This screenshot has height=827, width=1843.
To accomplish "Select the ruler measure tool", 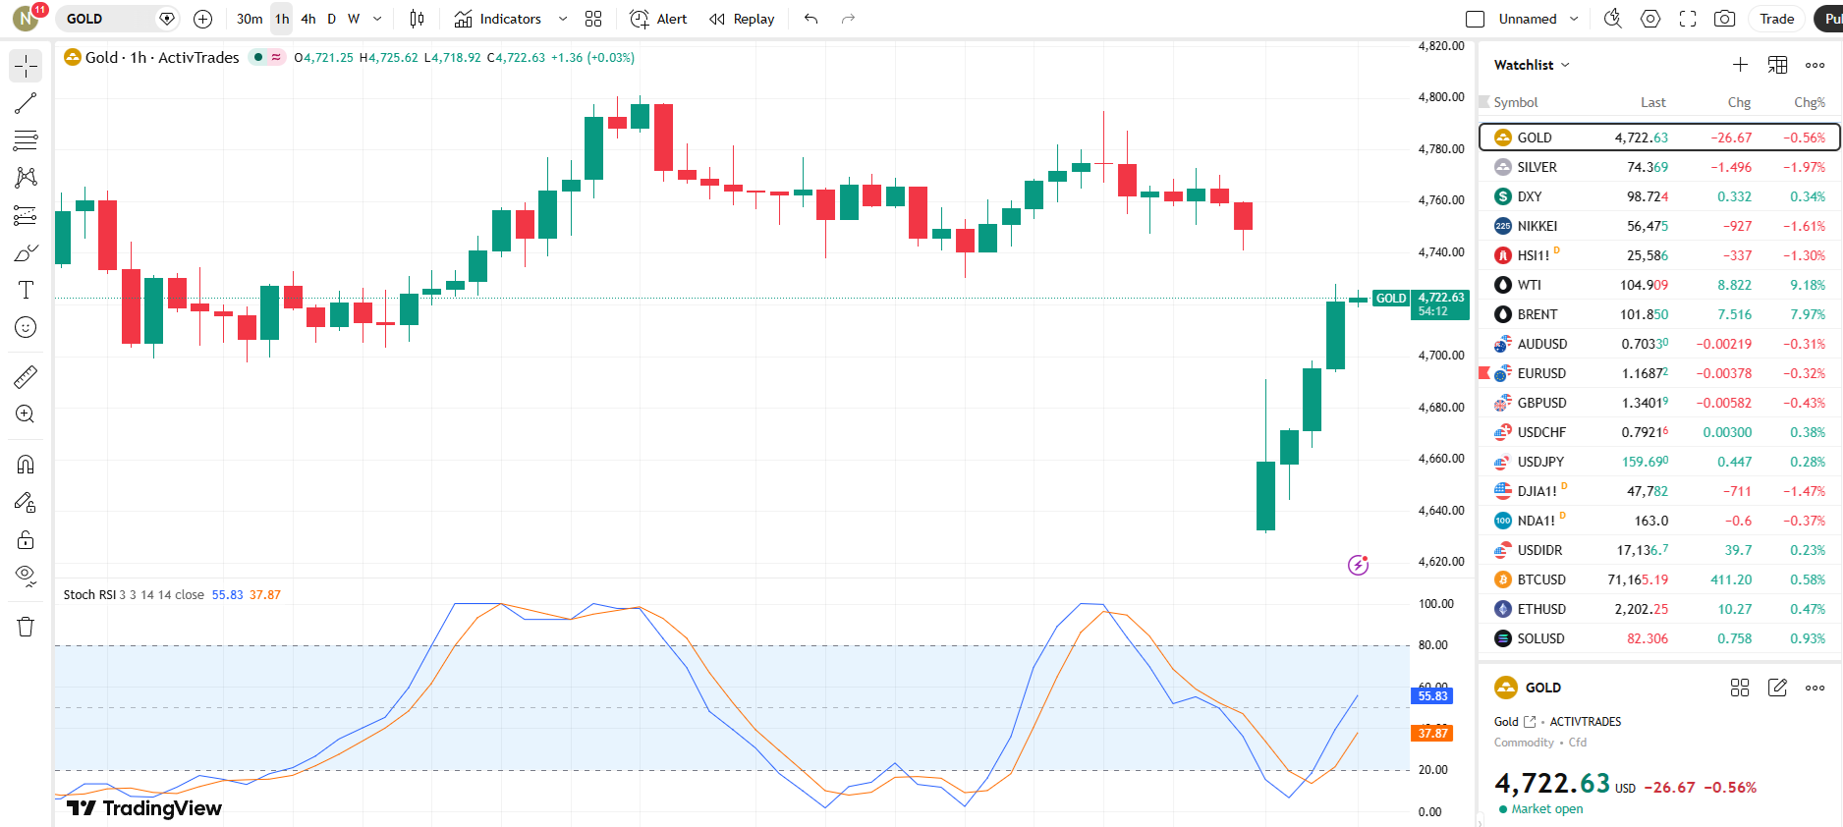I will pyautogui.click(x=26, y=377).
